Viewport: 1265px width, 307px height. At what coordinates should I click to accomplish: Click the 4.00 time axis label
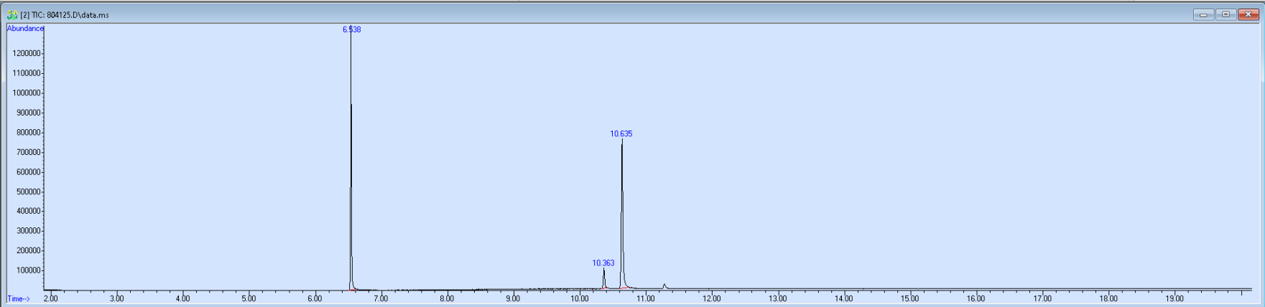click(x=182, y=298)
